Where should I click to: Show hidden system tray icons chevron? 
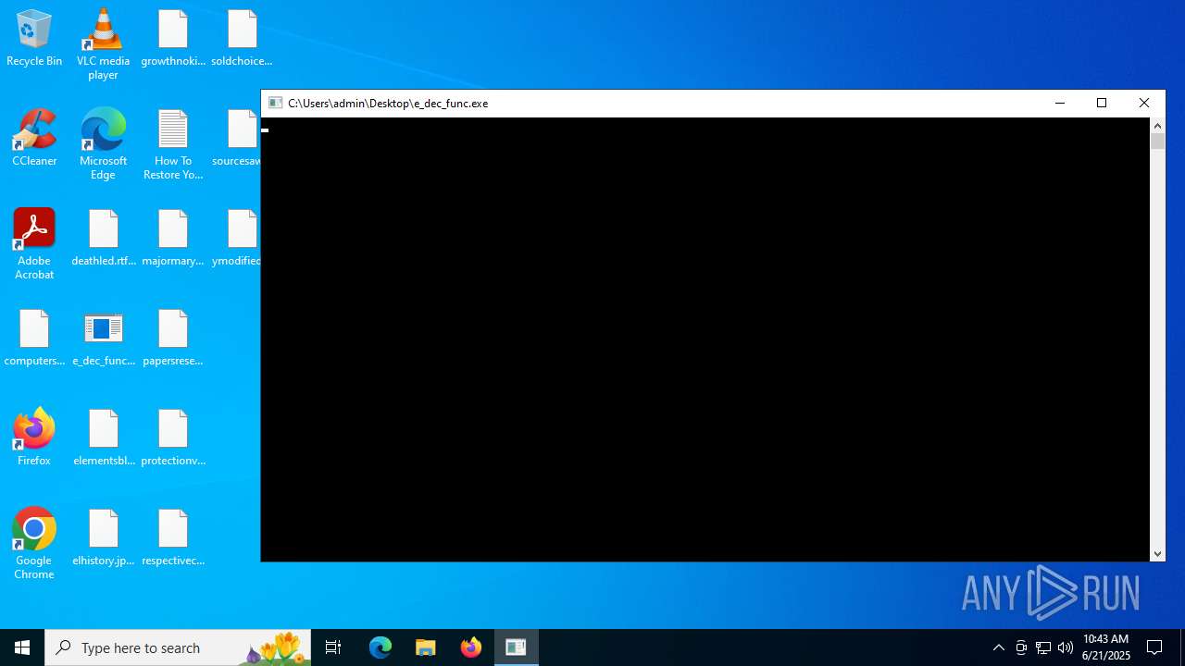(x=998, y=647)
